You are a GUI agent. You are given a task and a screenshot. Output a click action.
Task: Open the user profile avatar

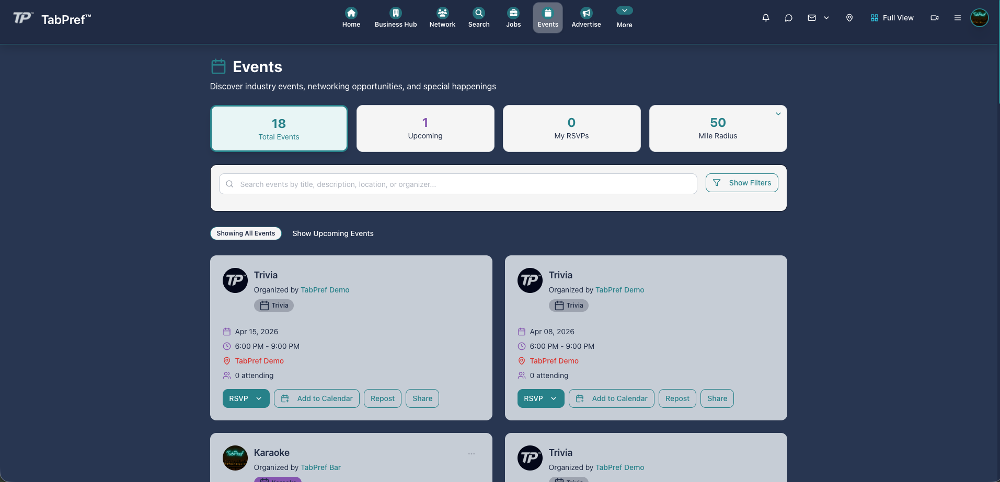[980, 18]
